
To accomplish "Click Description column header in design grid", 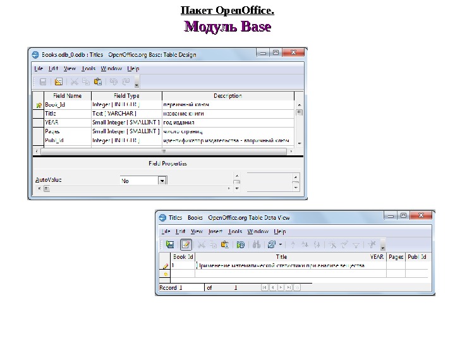I will click(x=228, y=96).
